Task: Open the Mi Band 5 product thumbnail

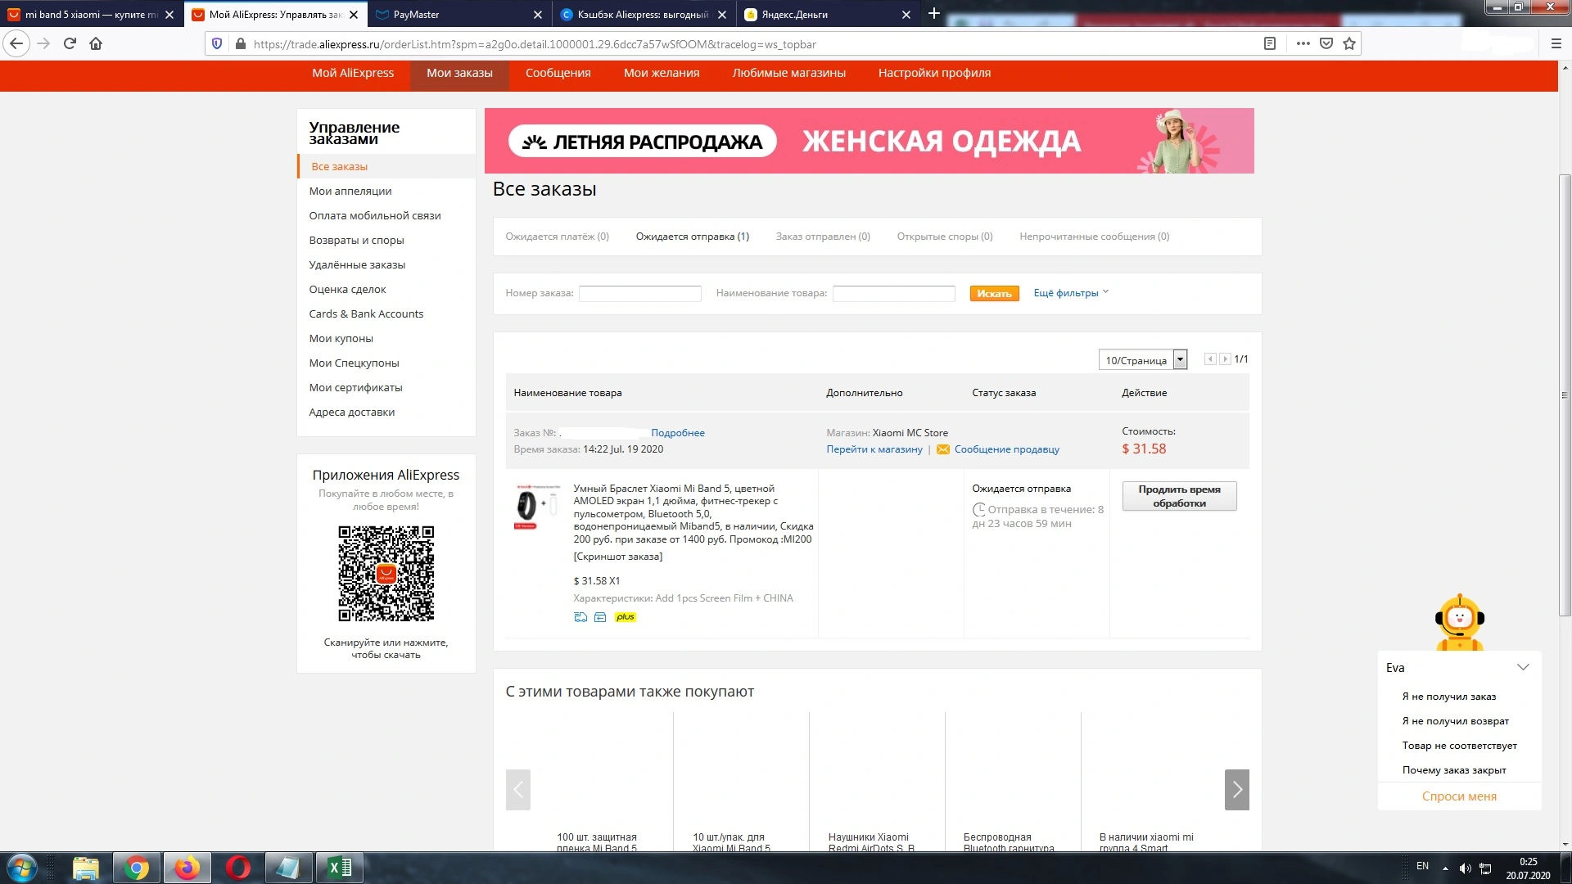Action: point(536,507)
